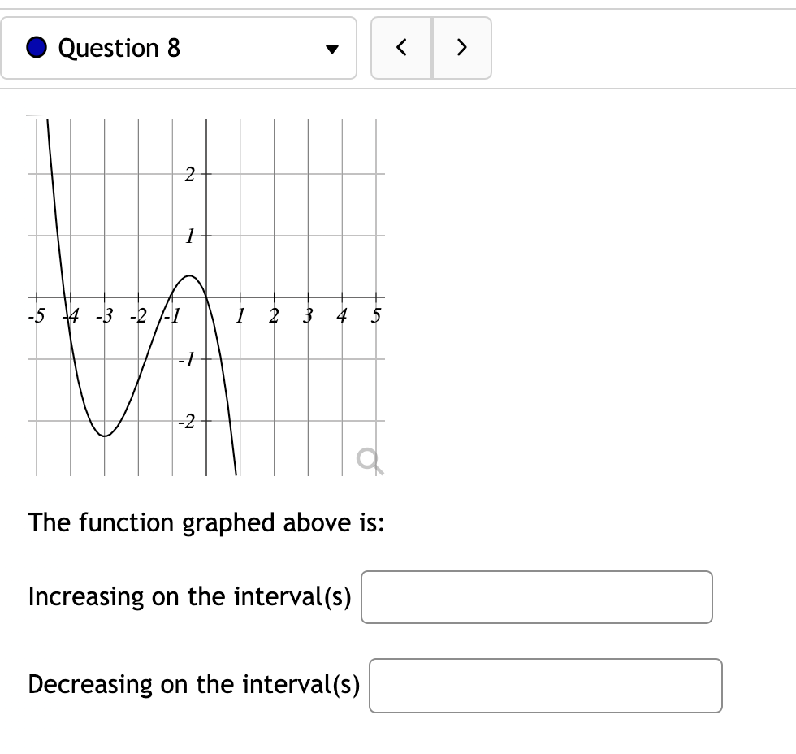
Task: Click the "The function graphed above is:" text
Action: [x=206, y=523]
